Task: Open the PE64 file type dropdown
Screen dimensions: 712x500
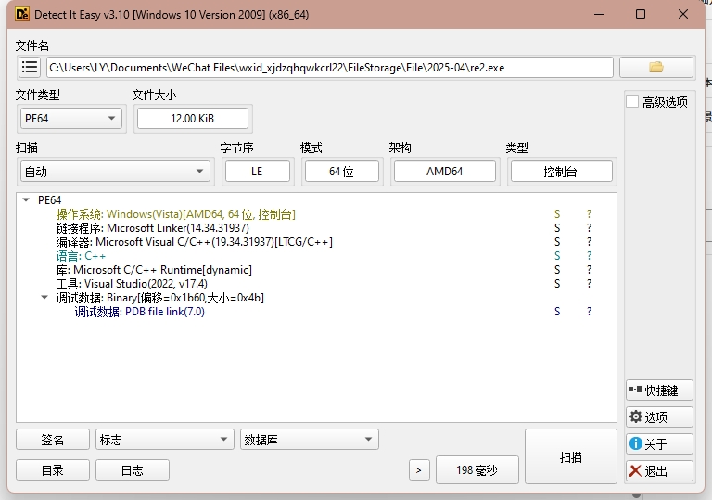Action: (x=70, y=119)
